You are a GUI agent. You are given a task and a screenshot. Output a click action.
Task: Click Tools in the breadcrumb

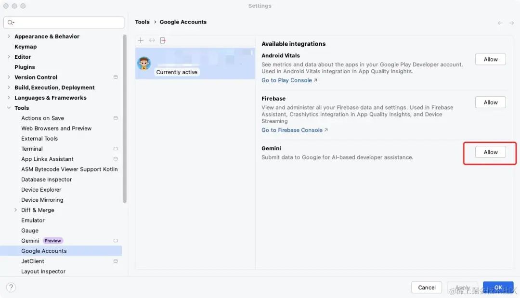click(x=142, y=22)
